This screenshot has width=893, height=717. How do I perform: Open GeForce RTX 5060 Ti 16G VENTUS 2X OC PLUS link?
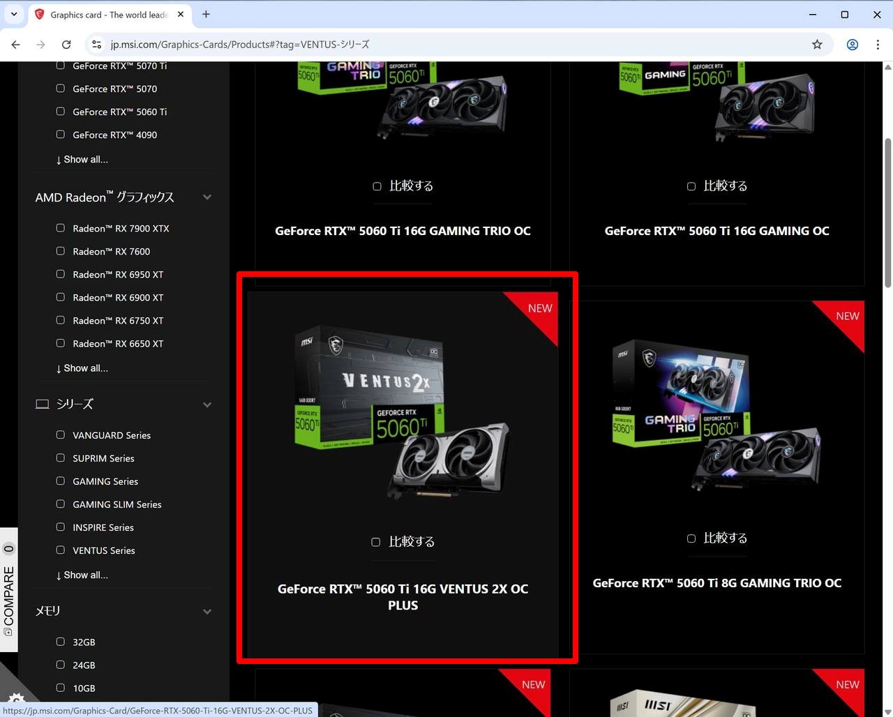[403, 597]
